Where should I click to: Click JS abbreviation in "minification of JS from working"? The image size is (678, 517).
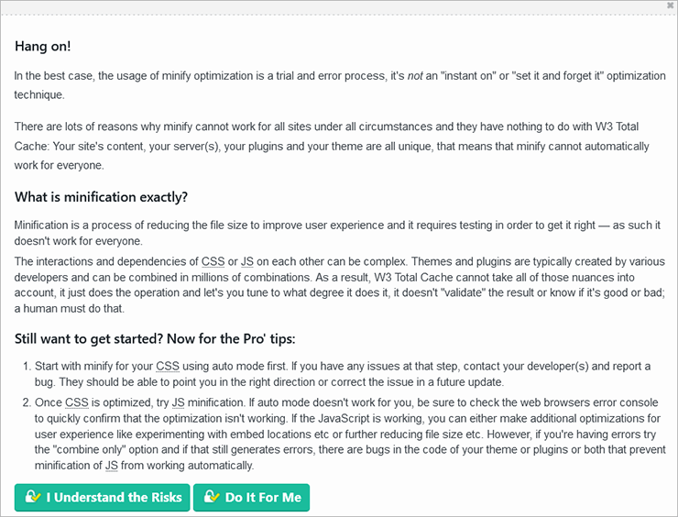(x=112, y=466)
